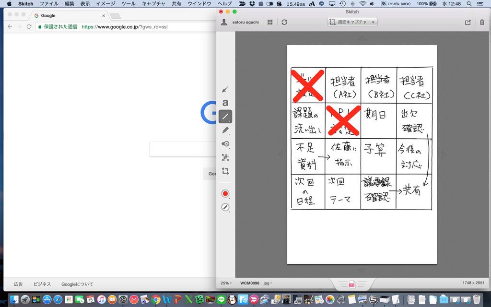The width and height of the screenshot is (491, 307).
Task: Open the Apple menu
Action: tap(9, 4)
